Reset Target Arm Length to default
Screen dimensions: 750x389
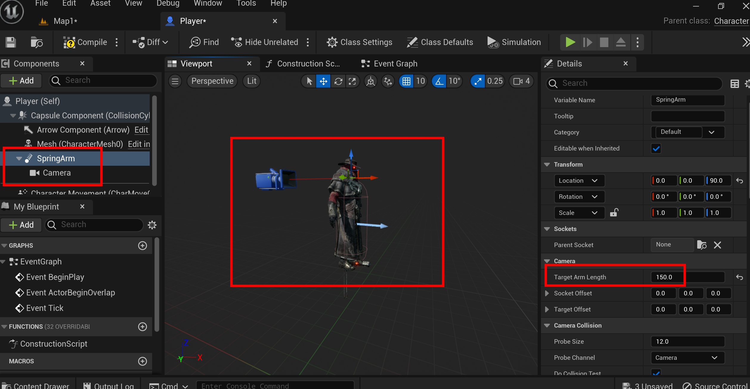click(740, 277)
